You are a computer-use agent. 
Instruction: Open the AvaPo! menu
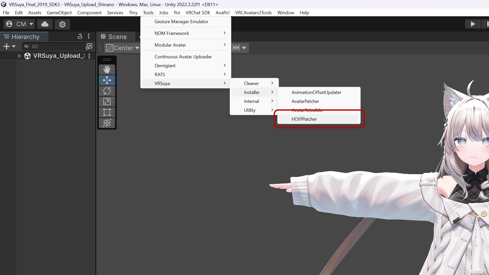pos(223,13)
